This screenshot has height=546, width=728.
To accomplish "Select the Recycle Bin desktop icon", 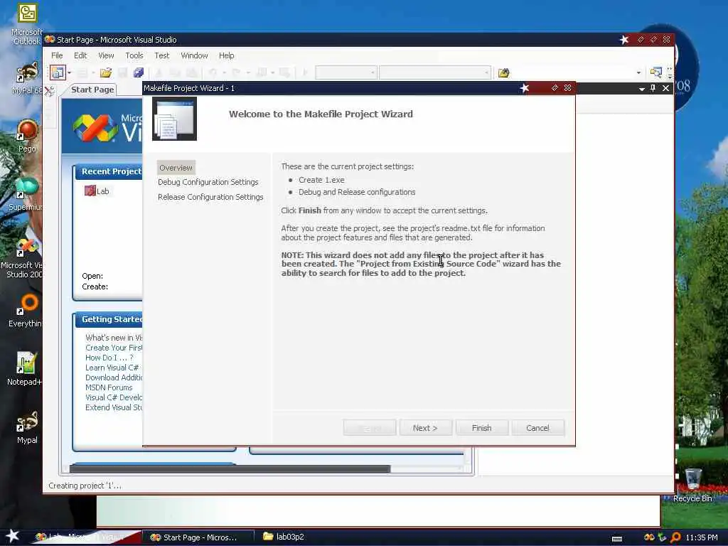I will tap(692, 485).
